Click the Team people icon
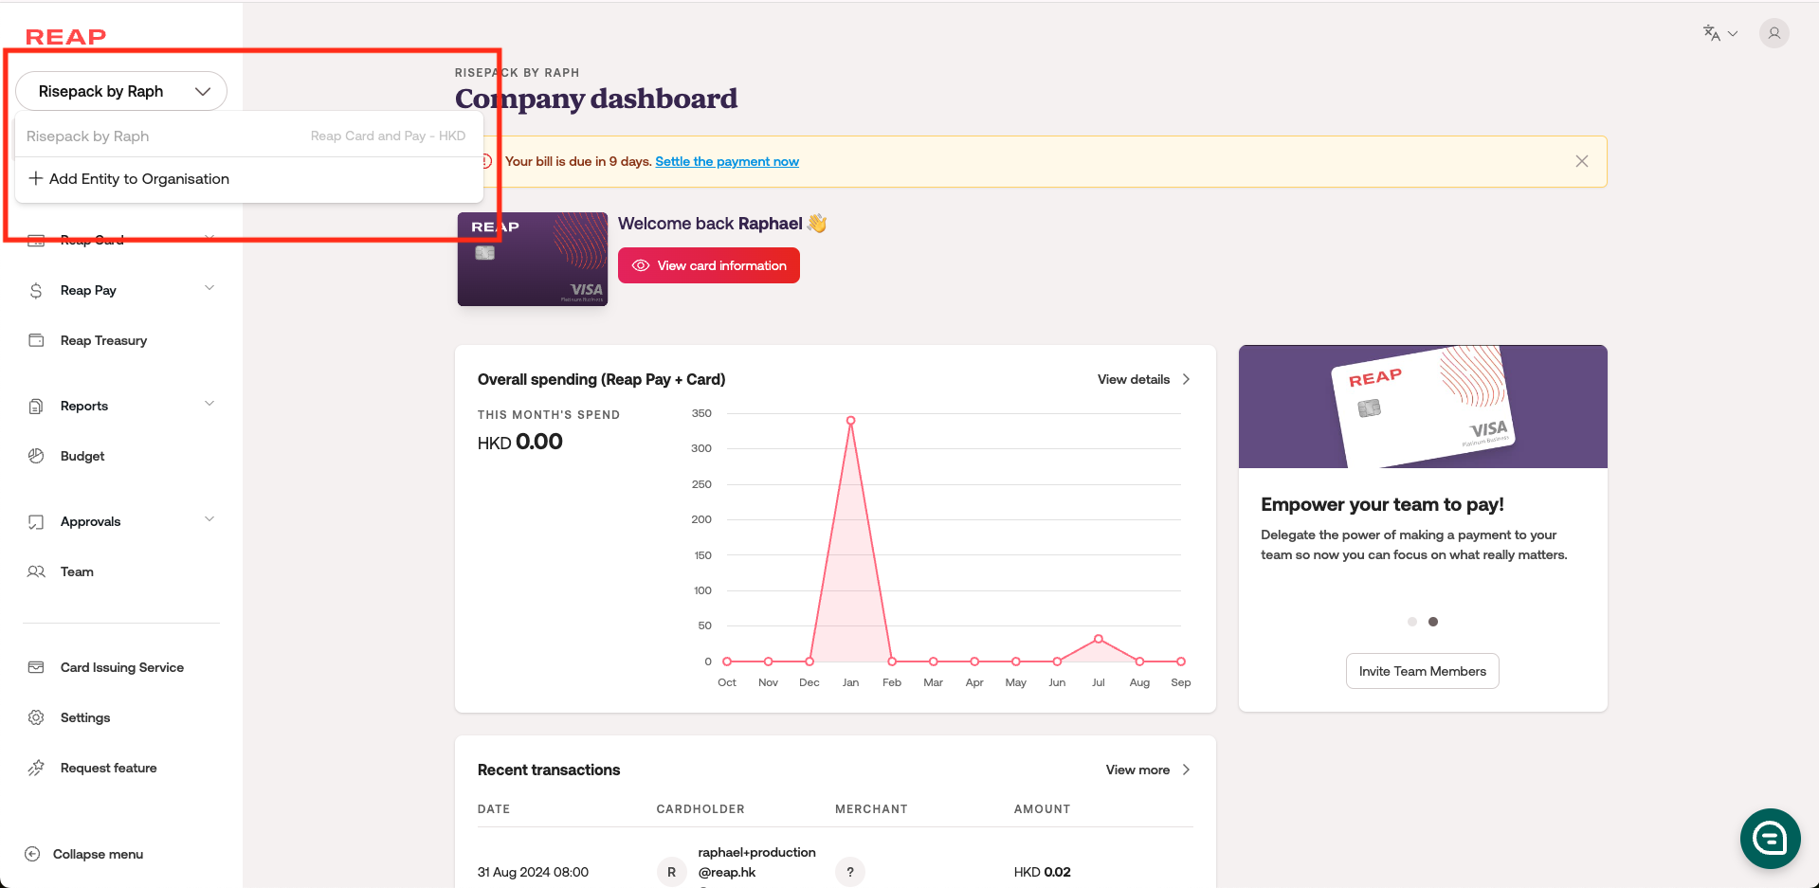The image size is (1819, 888). (36, 571)
